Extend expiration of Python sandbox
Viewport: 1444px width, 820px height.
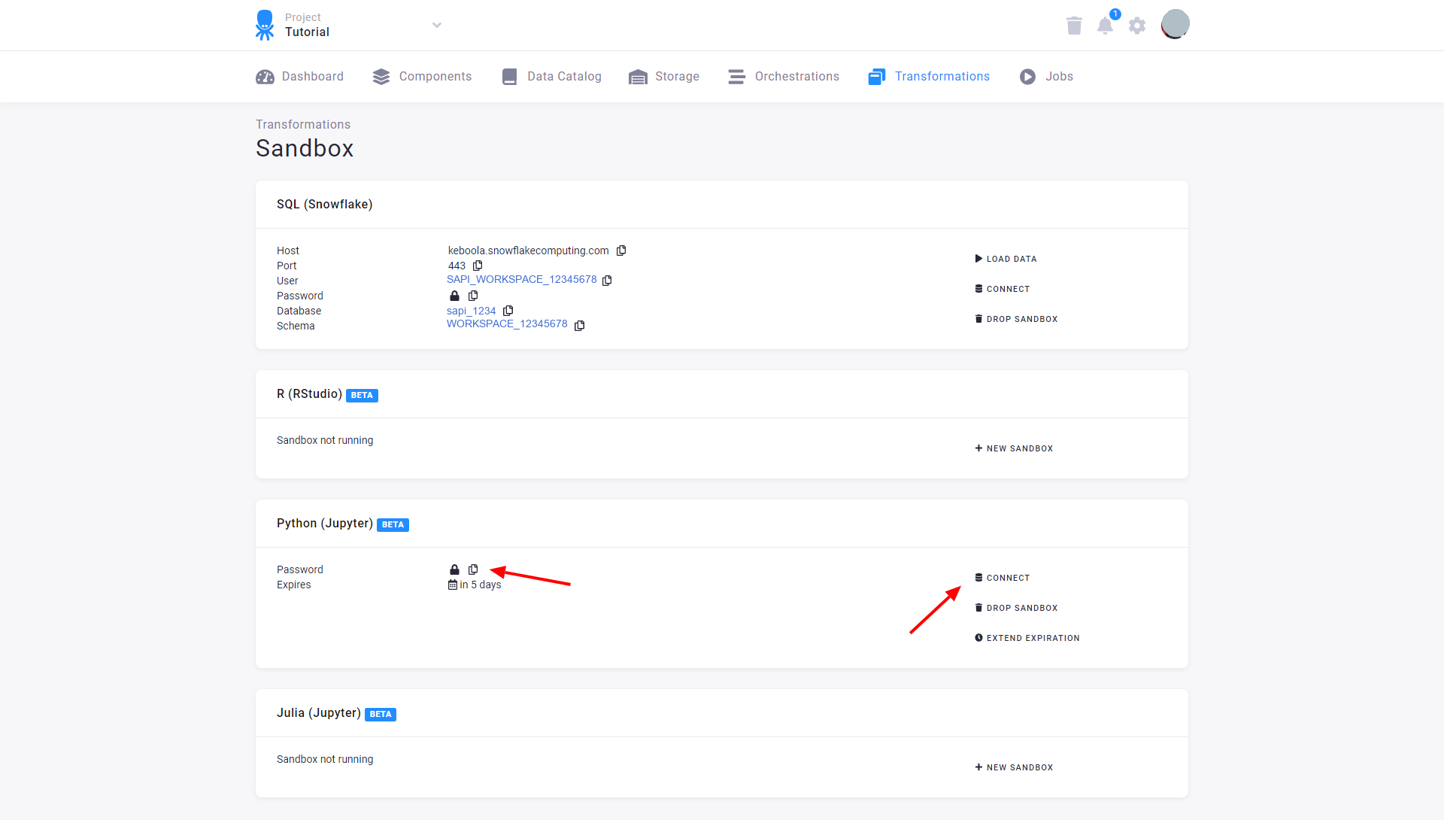pos(1027,638)
